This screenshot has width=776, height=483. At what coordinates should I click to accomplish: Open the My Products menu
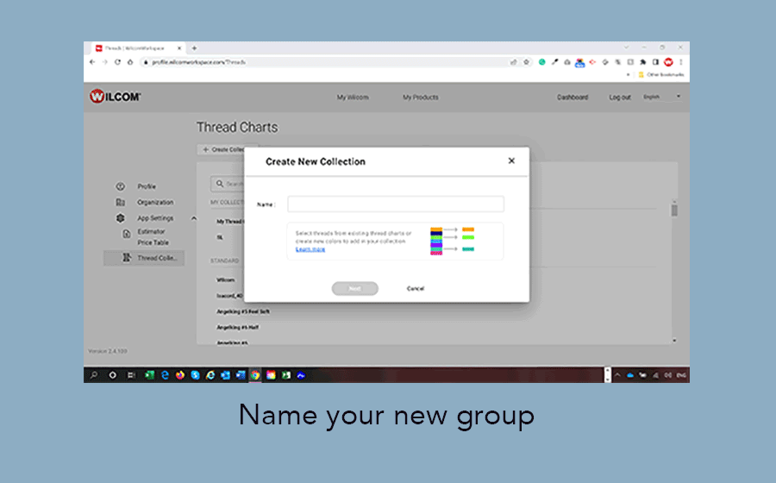pos(420,97)
